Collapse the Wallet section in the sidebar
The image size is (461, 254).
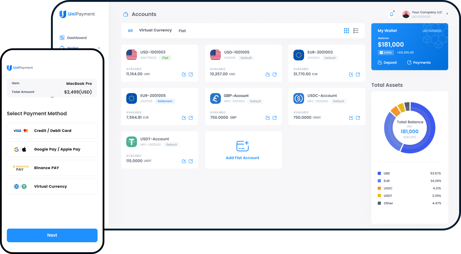99,47
